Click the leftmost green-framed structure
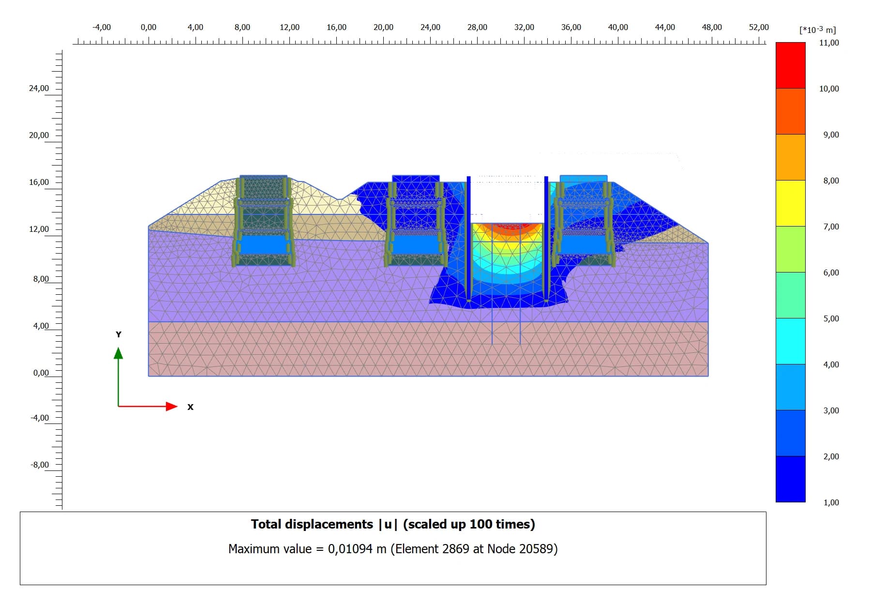Viewport: 871px width, 605px height. pos(263,220)
